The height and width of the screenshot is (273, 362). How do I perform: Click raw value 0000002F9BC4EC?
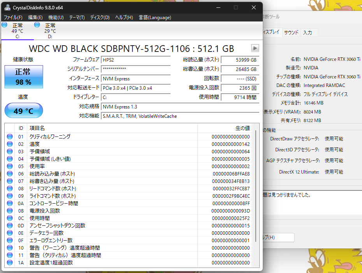coord(231,196)
